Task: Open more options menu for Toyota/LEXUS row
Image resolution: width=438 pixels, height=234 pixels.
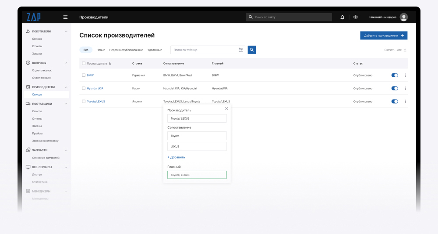Action: click(405, 101)
